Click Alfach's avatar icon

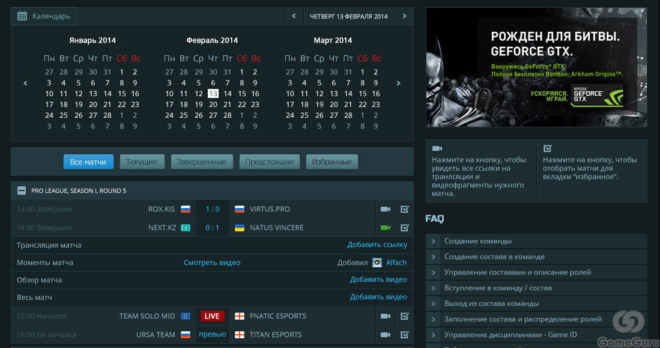(377, 263)
